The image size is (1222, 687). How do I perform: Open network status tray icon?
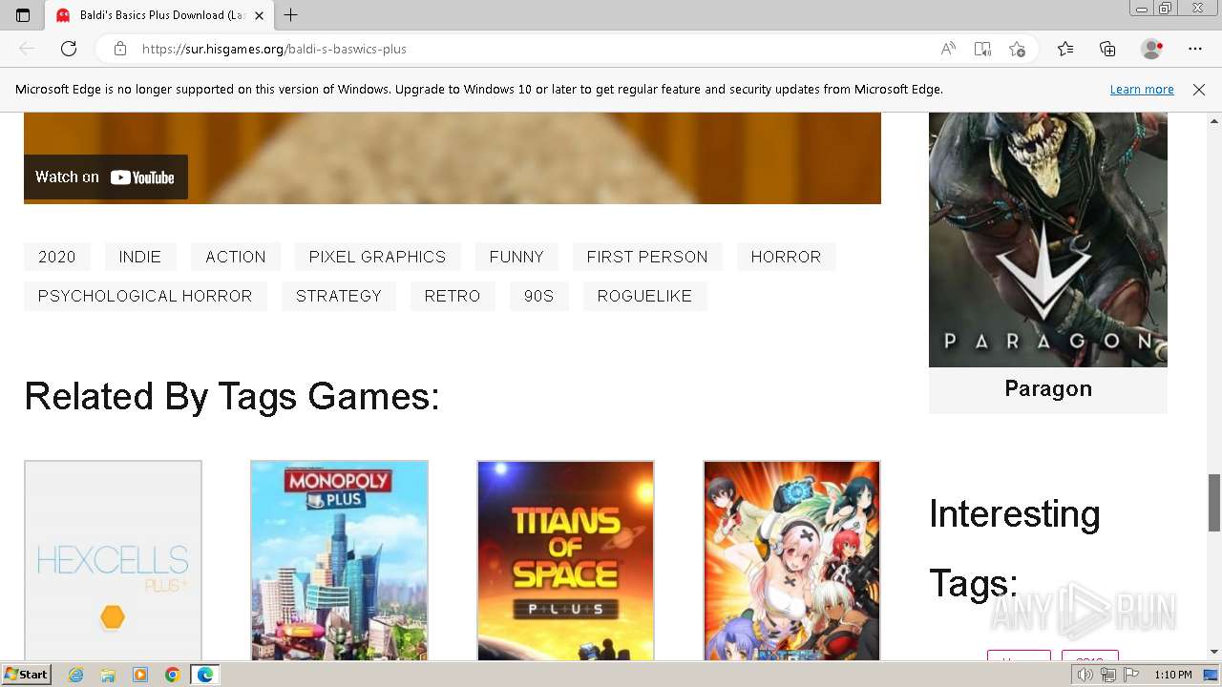tap(1108, 675)
